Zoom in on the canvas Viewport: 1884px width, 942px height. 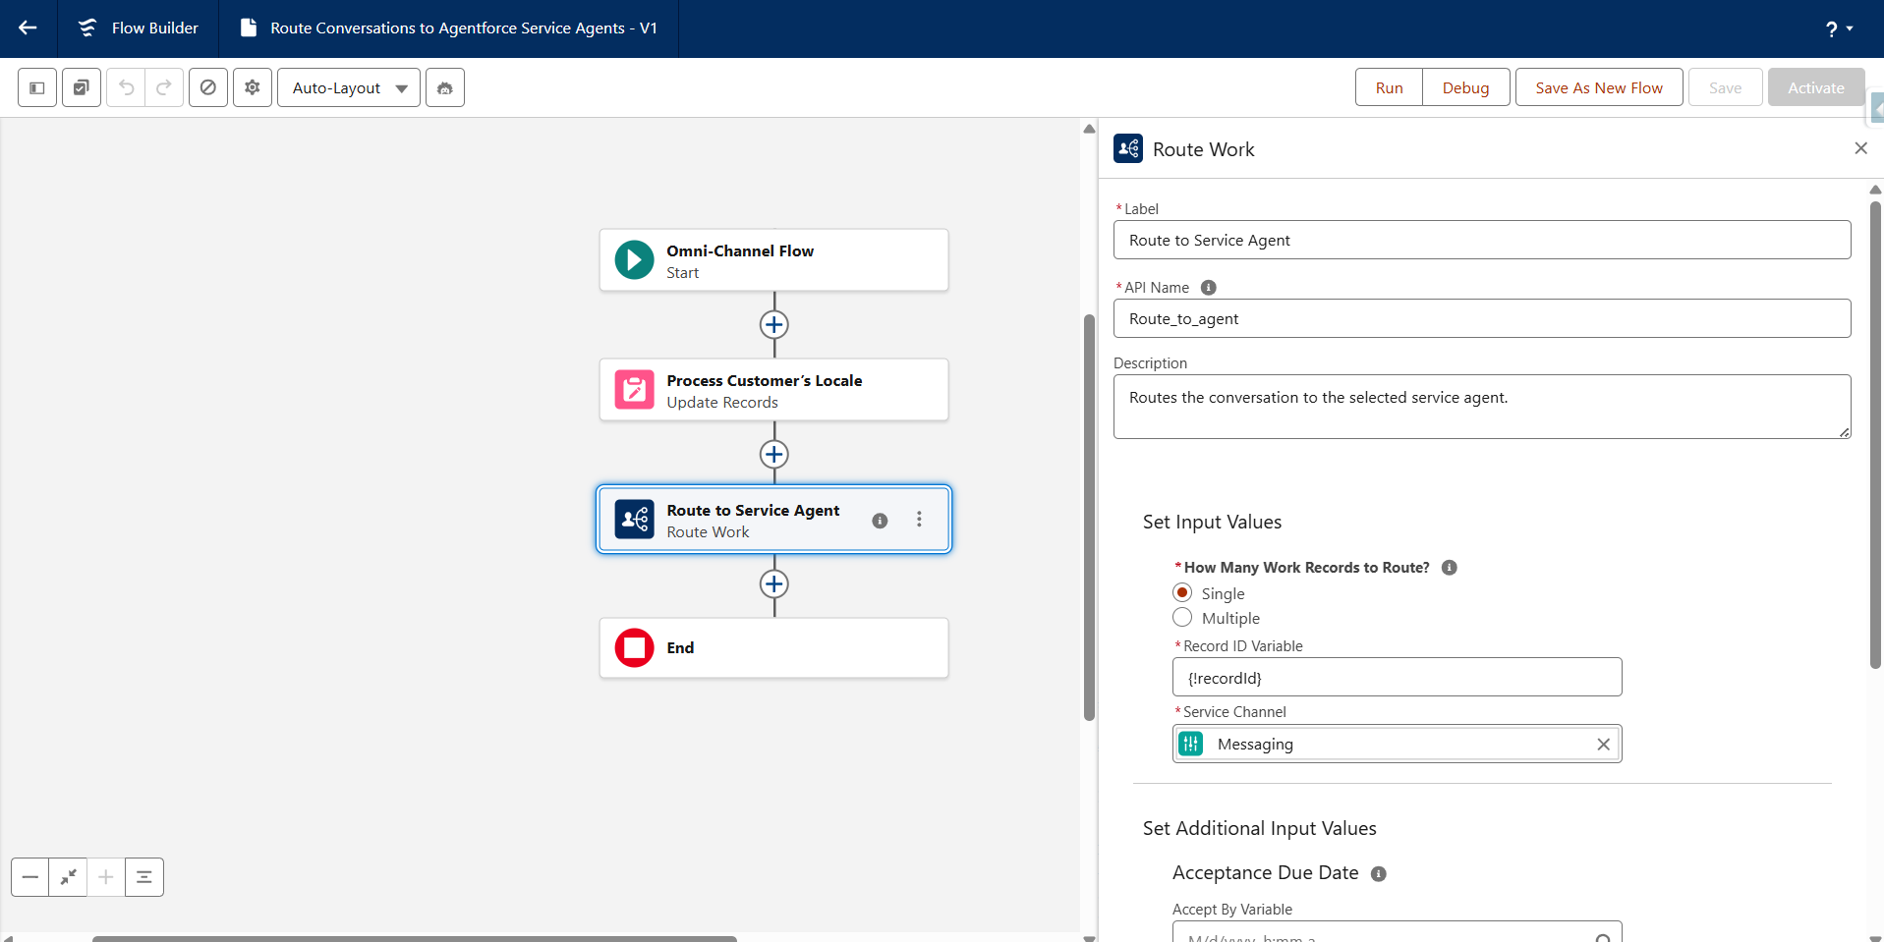tap(105, 877)
